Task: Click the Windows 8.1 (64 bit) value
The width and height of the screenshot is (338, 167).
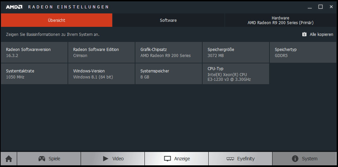Action: [x=93, y=77]
